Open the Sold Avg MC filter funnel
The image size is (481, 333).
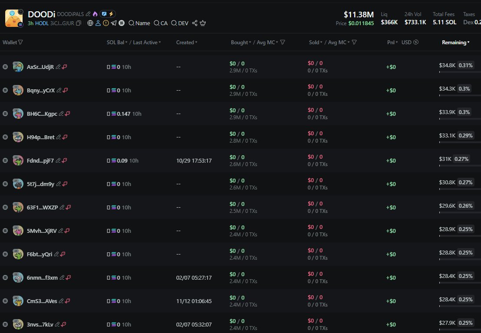click(x=354, y=42)
